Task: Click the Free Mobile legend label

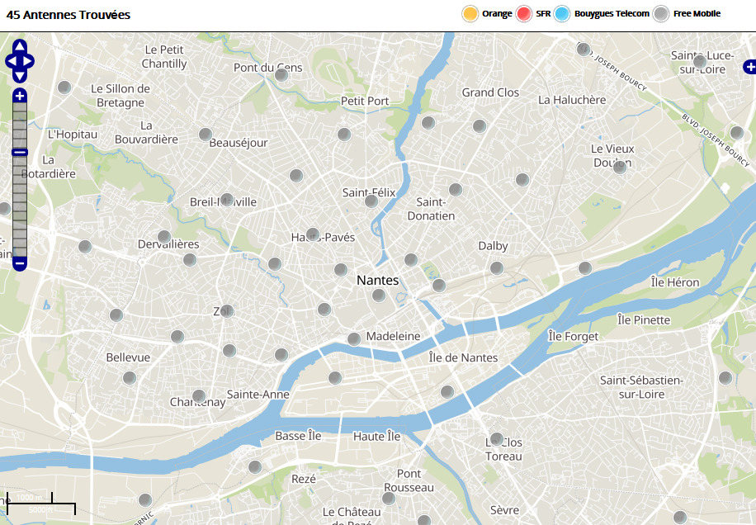Action: pos(697,14)
